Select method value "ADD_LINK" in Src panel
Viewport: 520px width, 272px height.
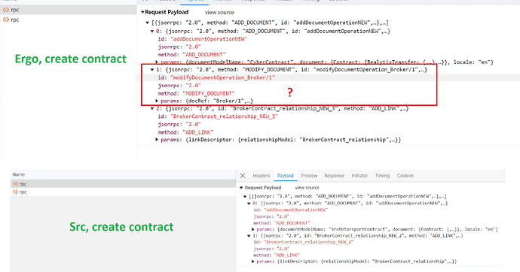(287, 255)
